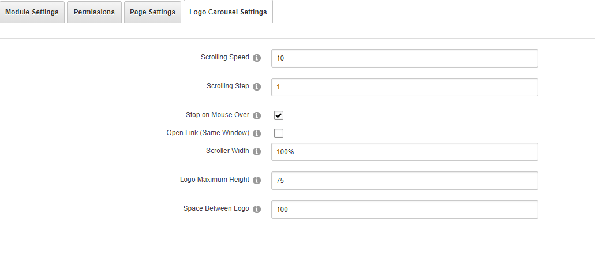Click help icon for Logo Maximum Height
Screen dimensions: 595x254
[257, 180]
